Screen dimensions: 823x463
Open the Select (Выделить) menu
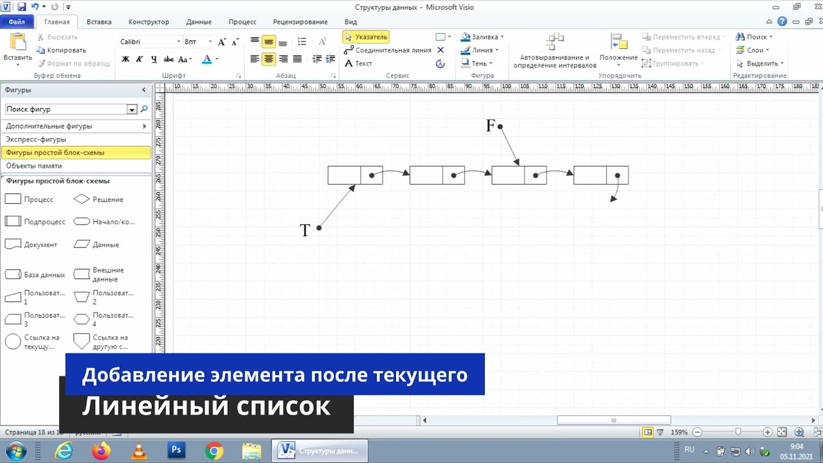pyautogui.click(x=760, y=64)
